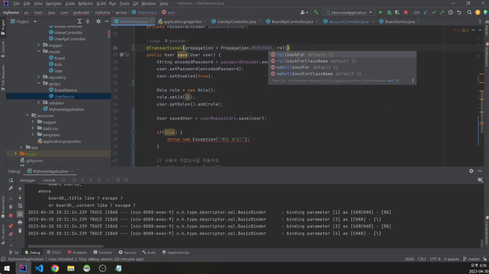Open Chrome from the Windows taskbar
This screenshot has height=274, width=489.
[x=55, y=268]
